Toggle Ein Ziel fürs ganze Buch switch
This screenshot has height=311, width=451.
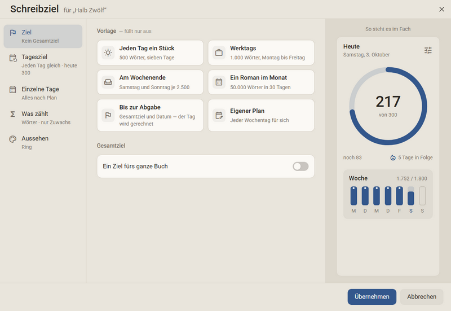click(x=300, y=166)
